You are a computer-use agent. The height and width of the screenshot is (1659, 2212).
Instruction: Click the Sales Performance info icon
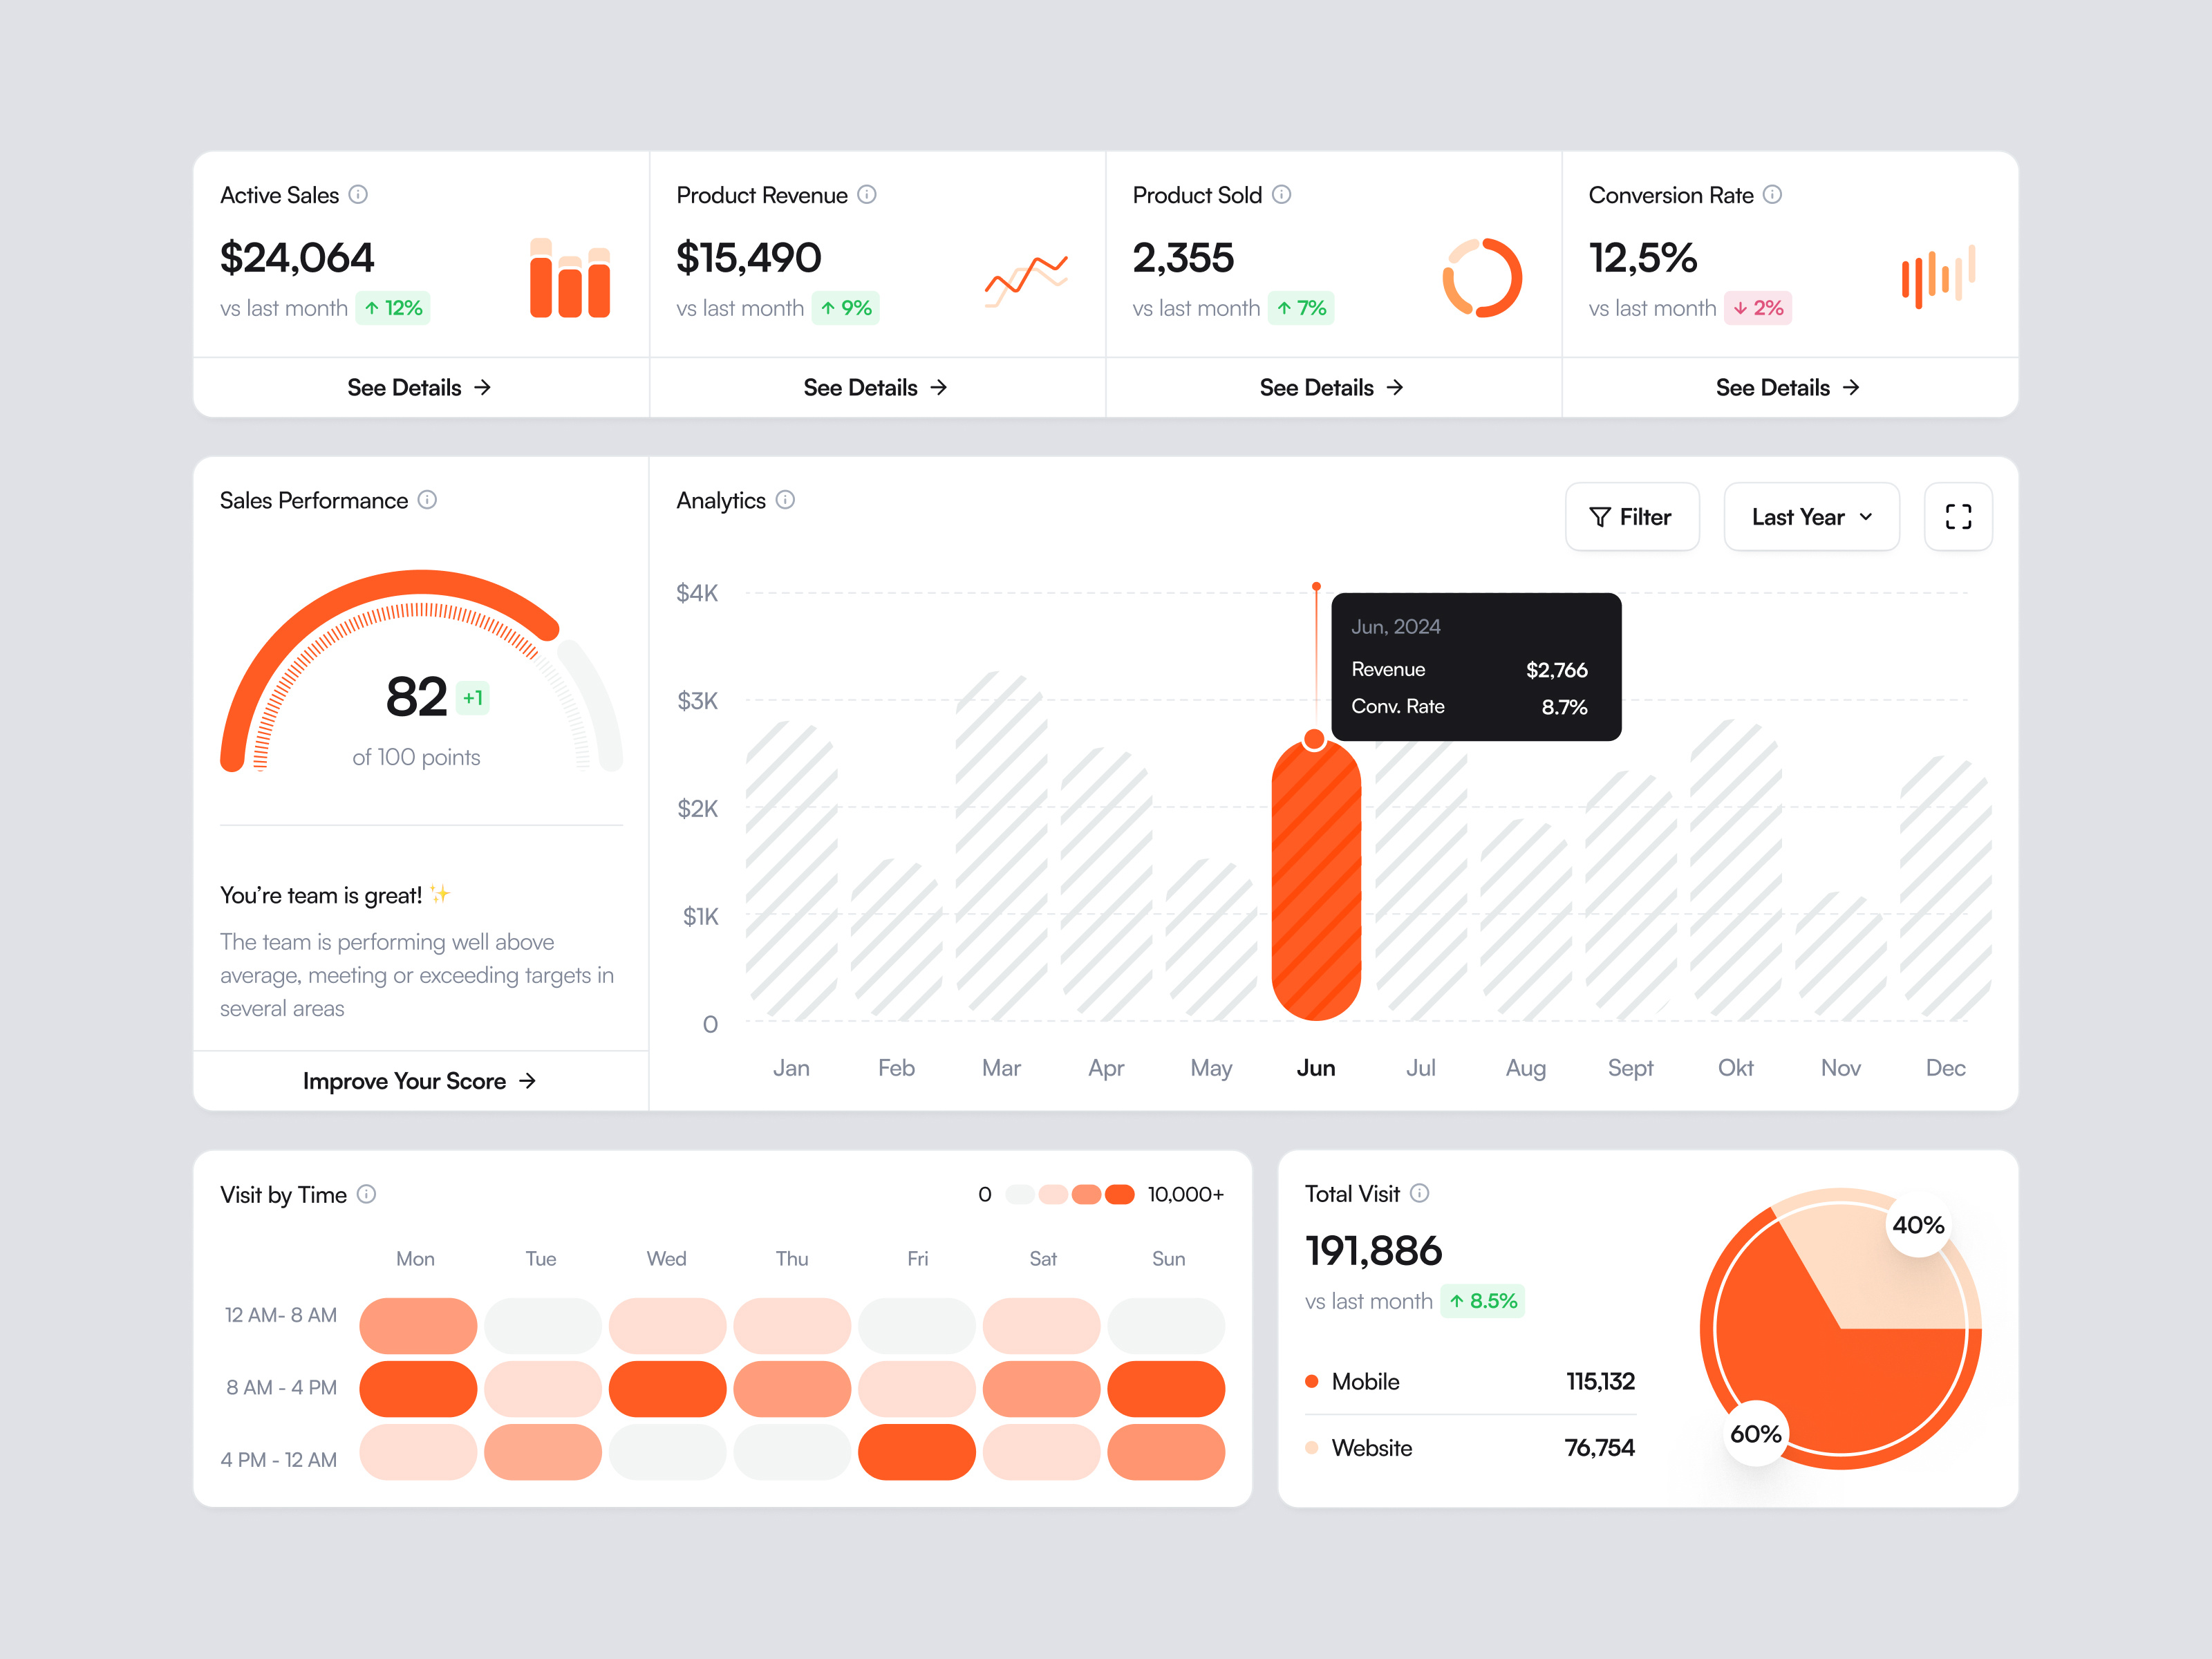click(x=428, y=500)
